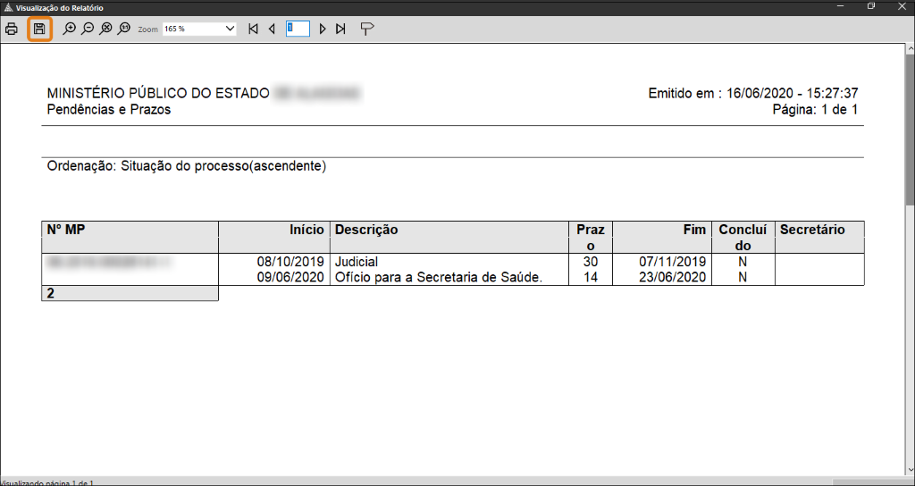915x486 pixels.
Task: Click the 'Concluído' column header
Action: 743,237
